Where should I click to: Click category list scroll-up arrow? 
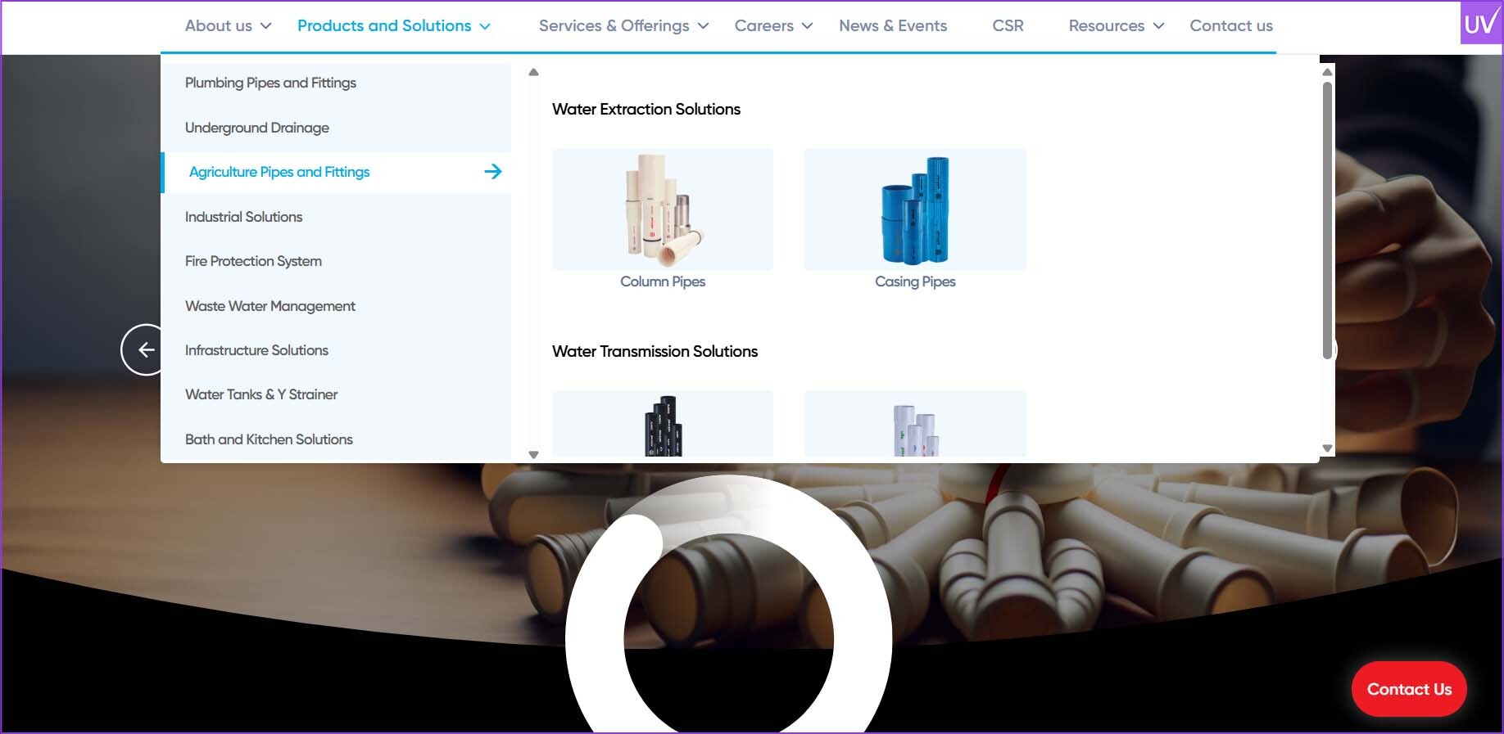point(533,72)
